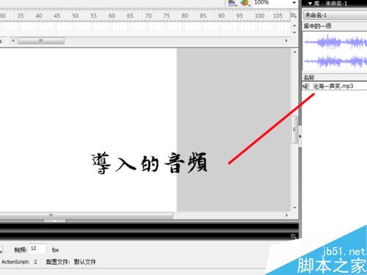Click the timeline horizontal scroll right arrow
Viewport: 367px width, 275px height.
click(x=286, y=40)
